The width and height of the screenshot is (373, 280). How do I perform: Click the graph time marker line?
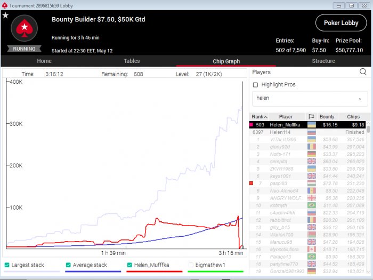tap(242, 165)
